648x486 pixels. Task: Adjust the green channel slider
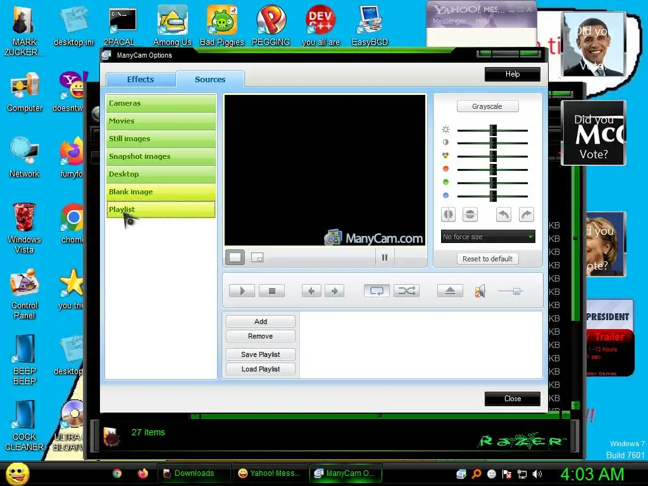[x=492, y=183]
